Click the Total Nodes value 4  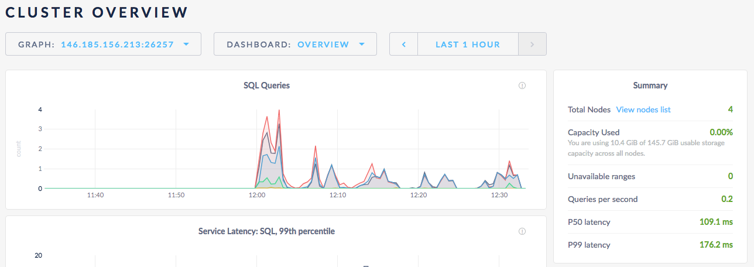(x=730, y=109)
